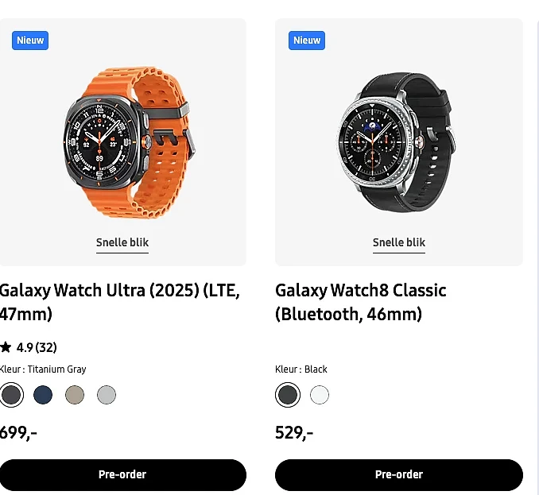Image resolution: width=539 pixels, height=495 pixels.
Task: Click the black Watch8 Classic image
Action: [397, 141]
